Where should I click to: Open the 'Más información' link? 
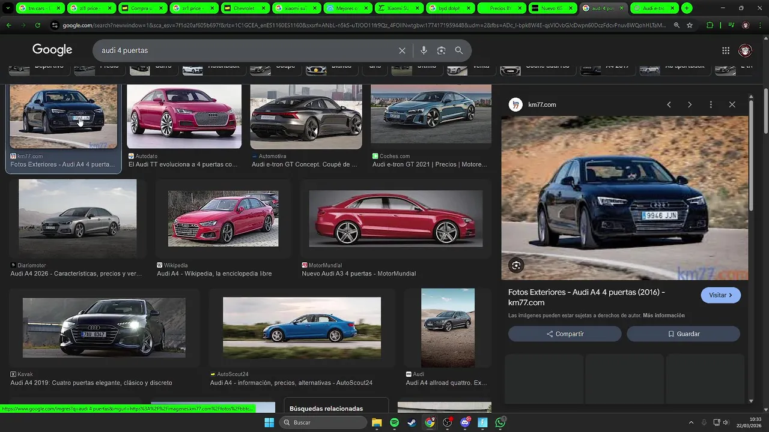(x=663, y=316)
